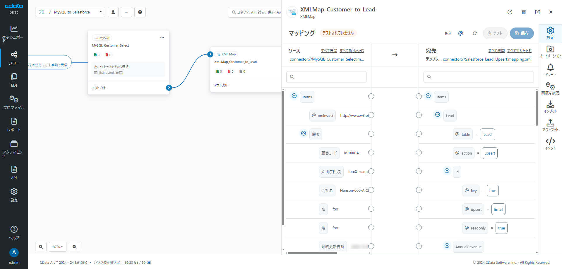
Task: Open the Dashboard (ダッシュボード) sidebar item
Action: (x=14, y=33)
